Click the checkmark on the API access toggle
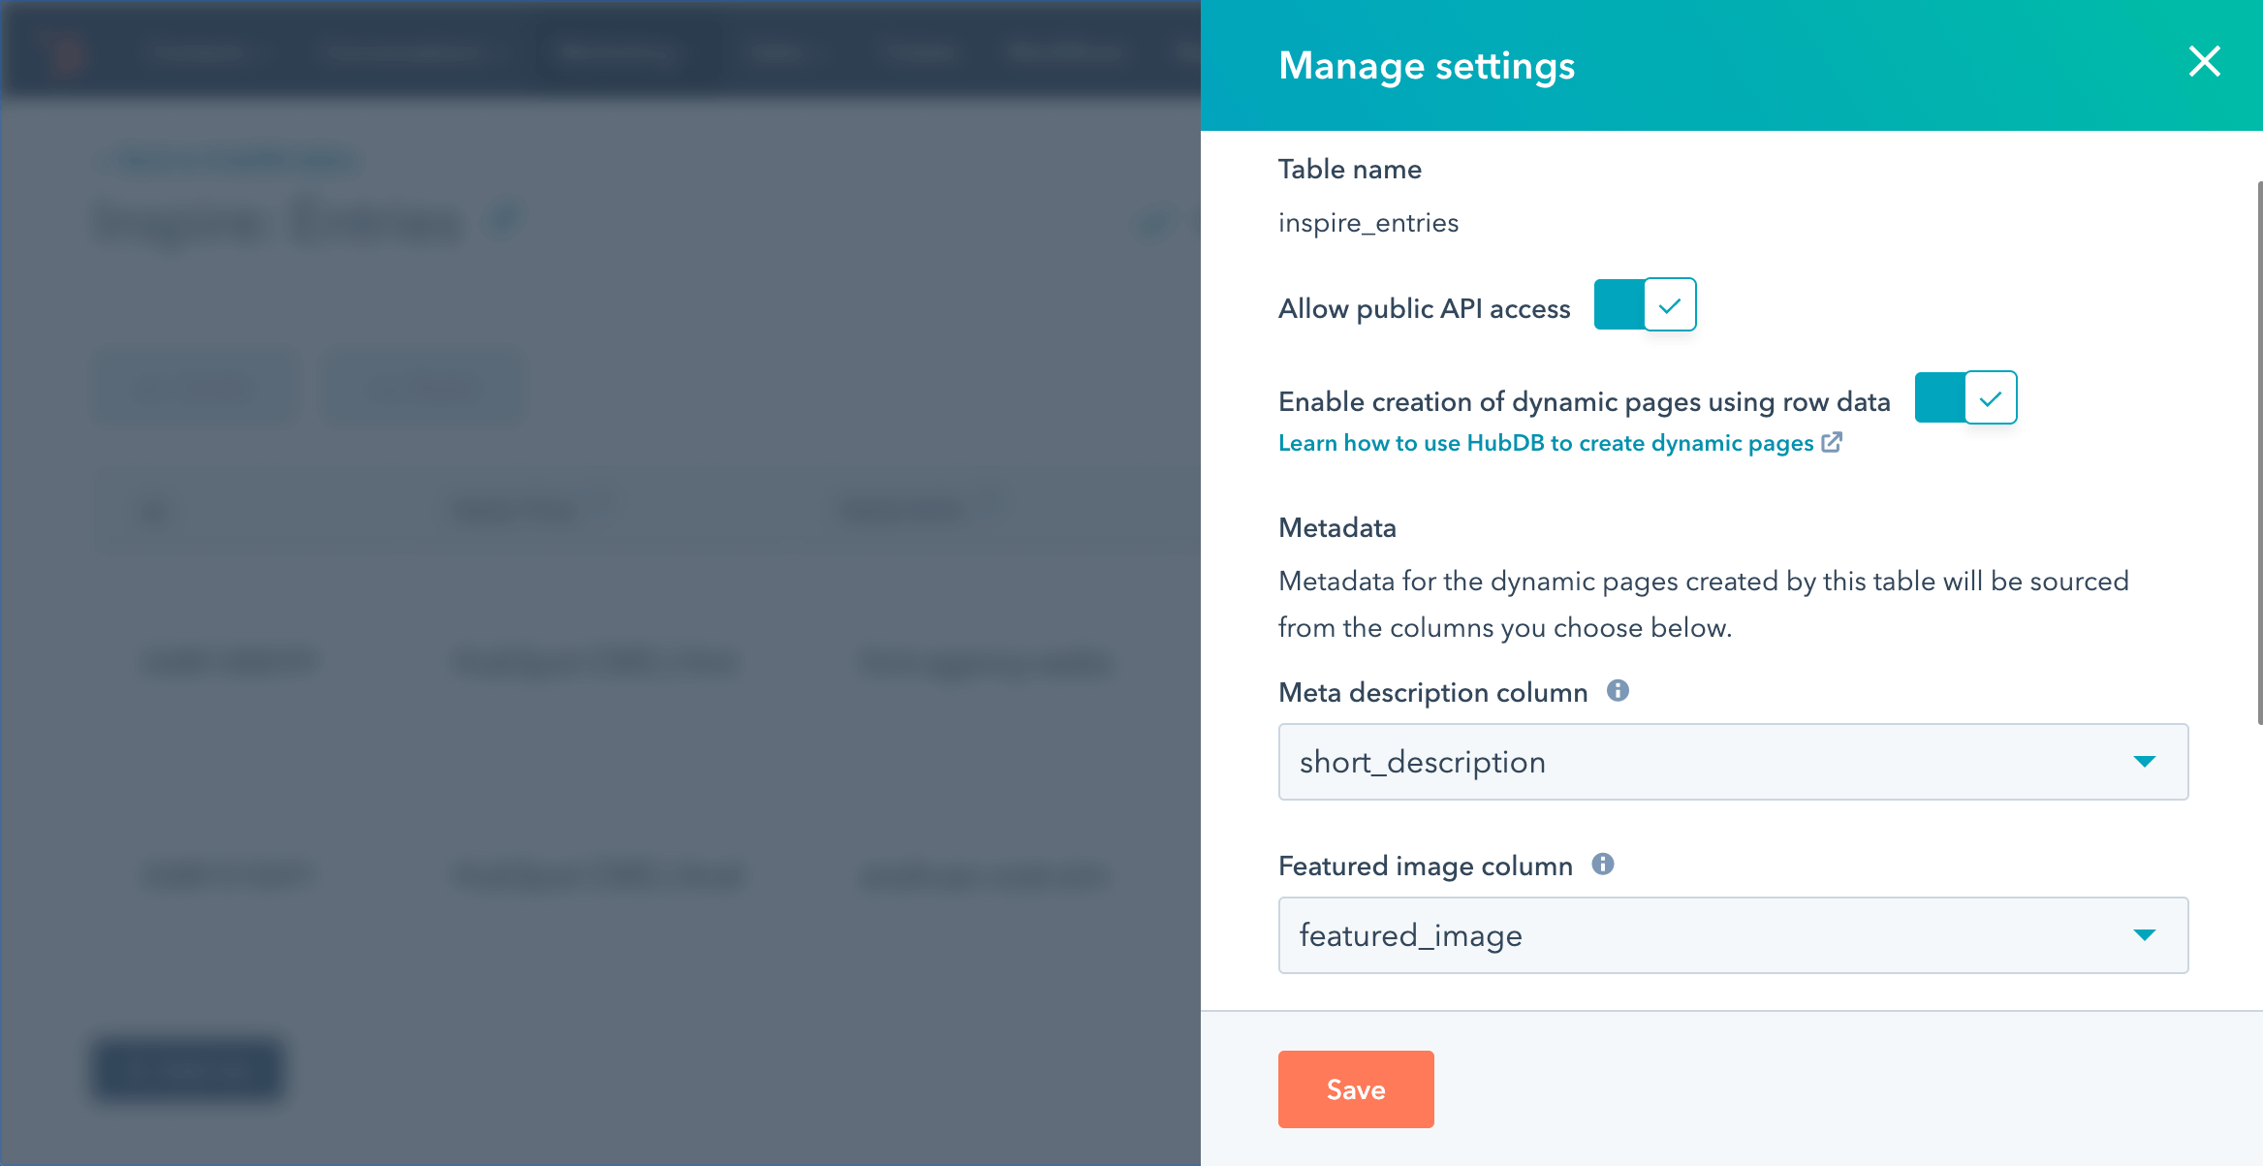 click(x=1670, y=305)
